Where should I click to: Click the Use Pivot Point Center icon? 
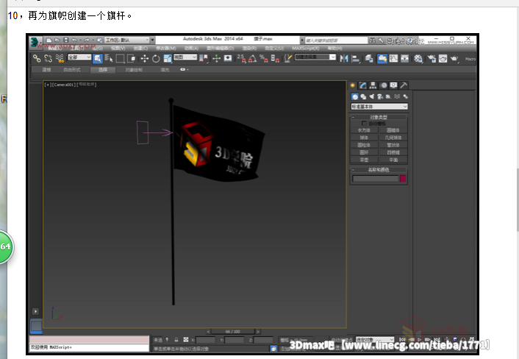click(204, 59)
